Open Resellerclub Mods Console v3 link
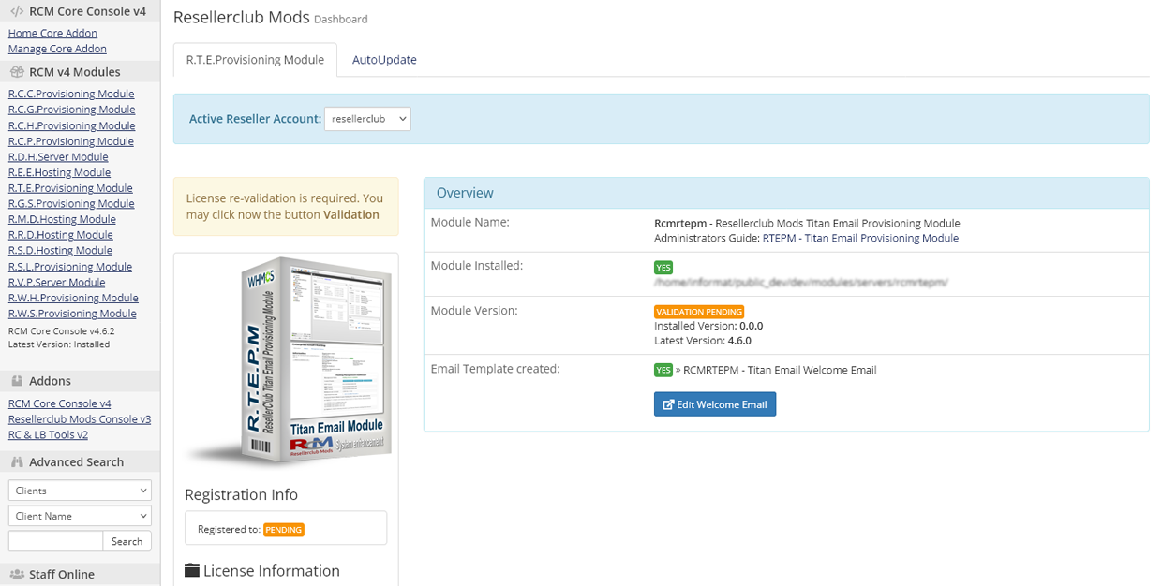Screen dimensions: 1162x586 [80, 419]
